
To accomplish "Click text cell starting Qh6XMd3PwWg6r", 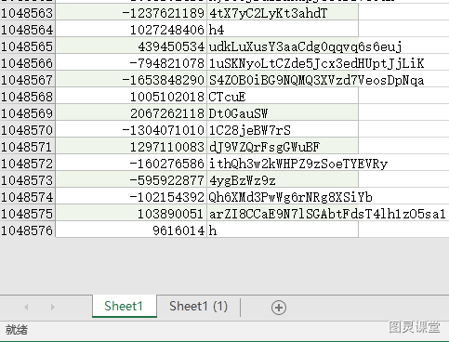I will coord(283,197).
